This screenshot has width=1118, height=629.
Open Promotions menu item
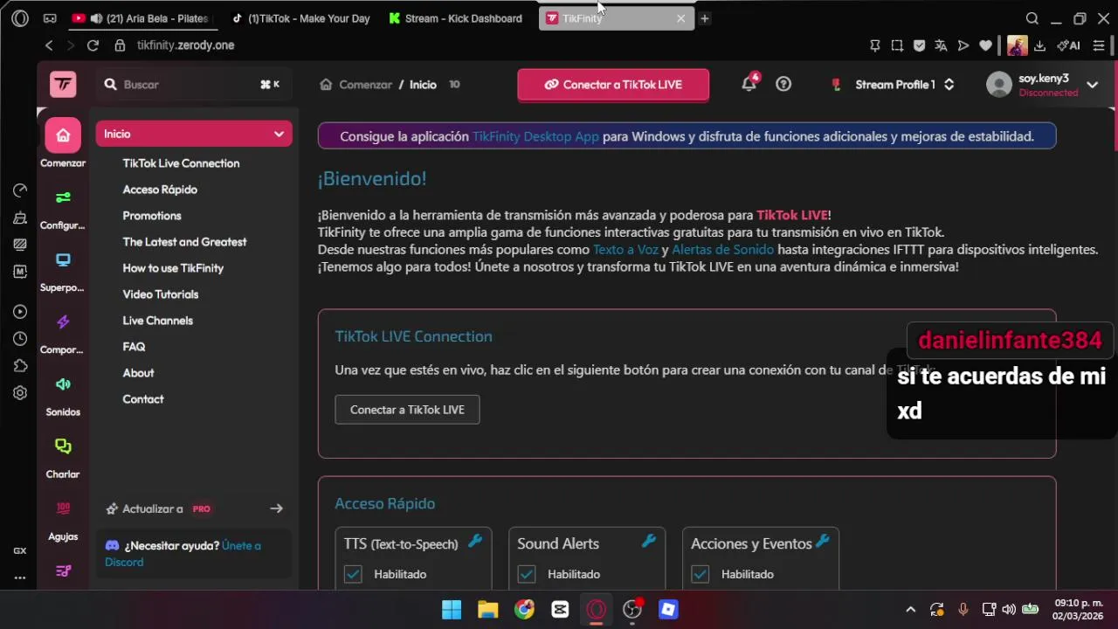(x=152, y=216)
